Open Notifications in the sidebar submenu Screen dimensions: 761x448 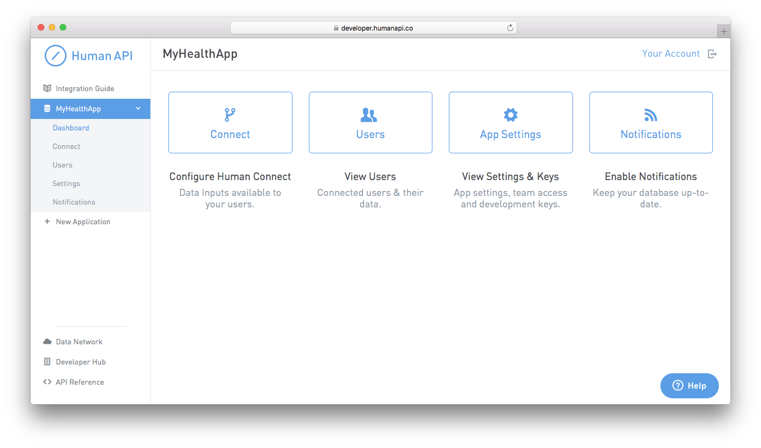coord(74,202)
